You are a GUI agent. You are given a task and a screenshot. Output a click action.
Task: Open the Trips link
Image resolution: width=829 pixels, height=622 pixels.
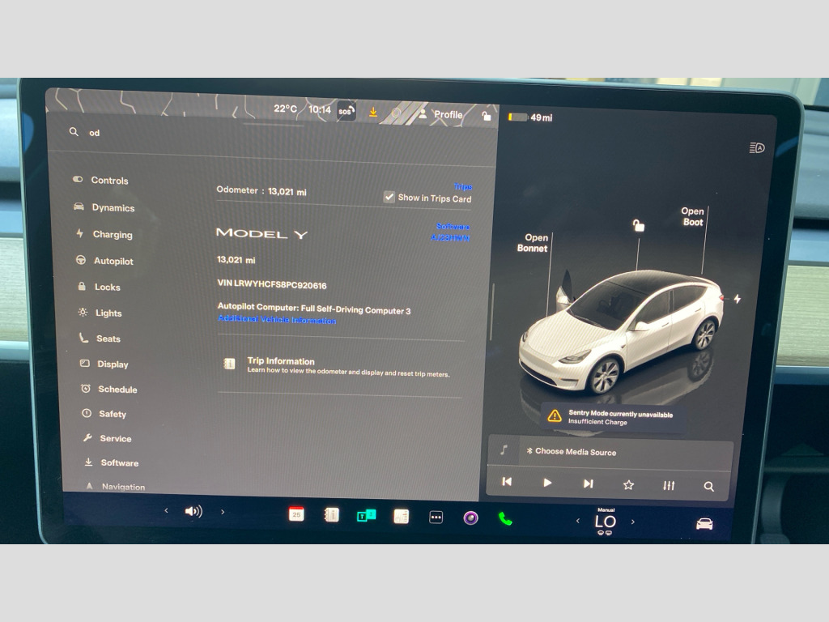462,187
